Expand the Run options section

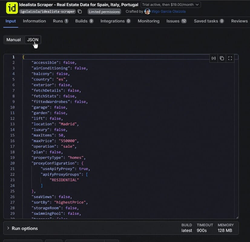25,228
